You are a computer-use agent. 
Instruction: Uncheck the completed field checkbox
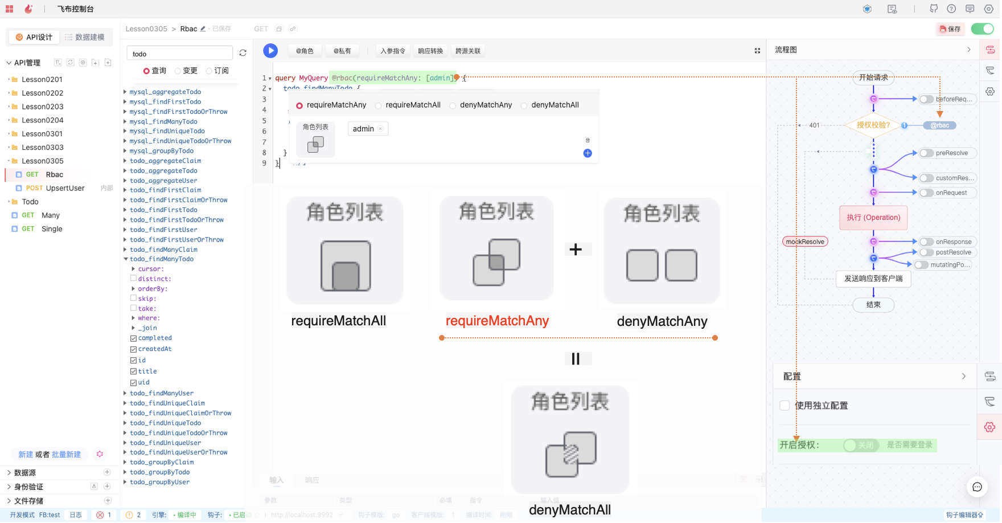tap(133, 338)
